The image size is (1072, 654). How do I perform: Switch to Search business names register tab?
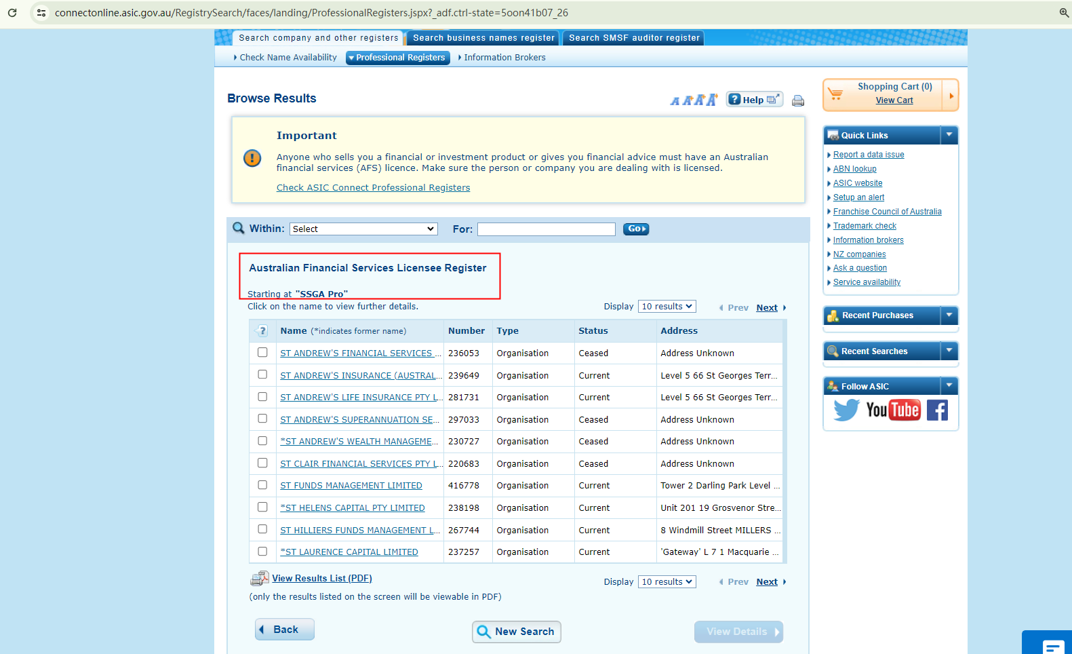[483, 38]
